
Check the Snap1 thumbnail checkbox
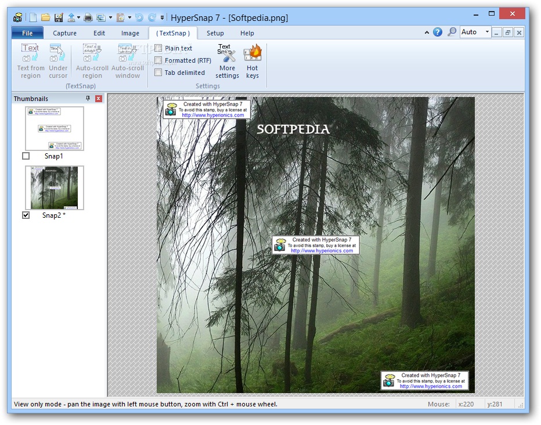click(26, 156)
